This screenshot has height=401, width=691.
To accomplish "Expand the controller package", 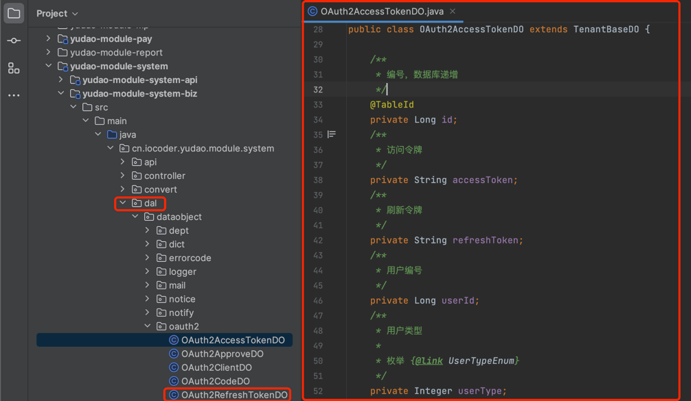I will tap(123, 175).
